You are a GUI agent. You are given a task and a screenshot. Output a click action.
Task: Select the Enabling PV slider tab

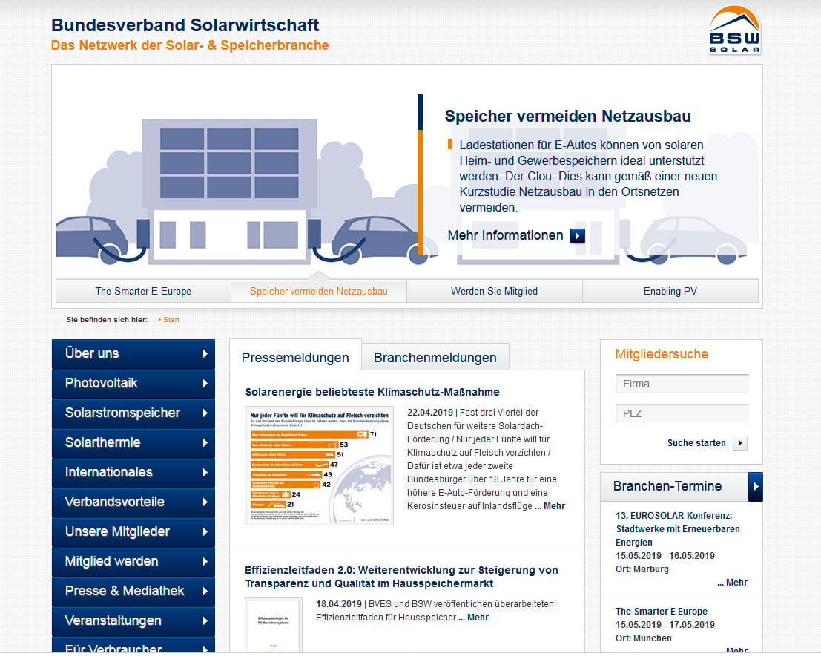pyautogui.click(x=670, y=292)
